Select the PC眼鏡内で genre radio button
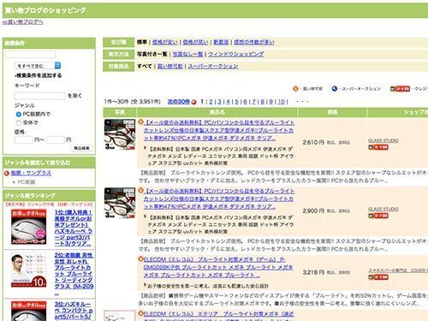428x321 pixels. [x=19, y=114]
